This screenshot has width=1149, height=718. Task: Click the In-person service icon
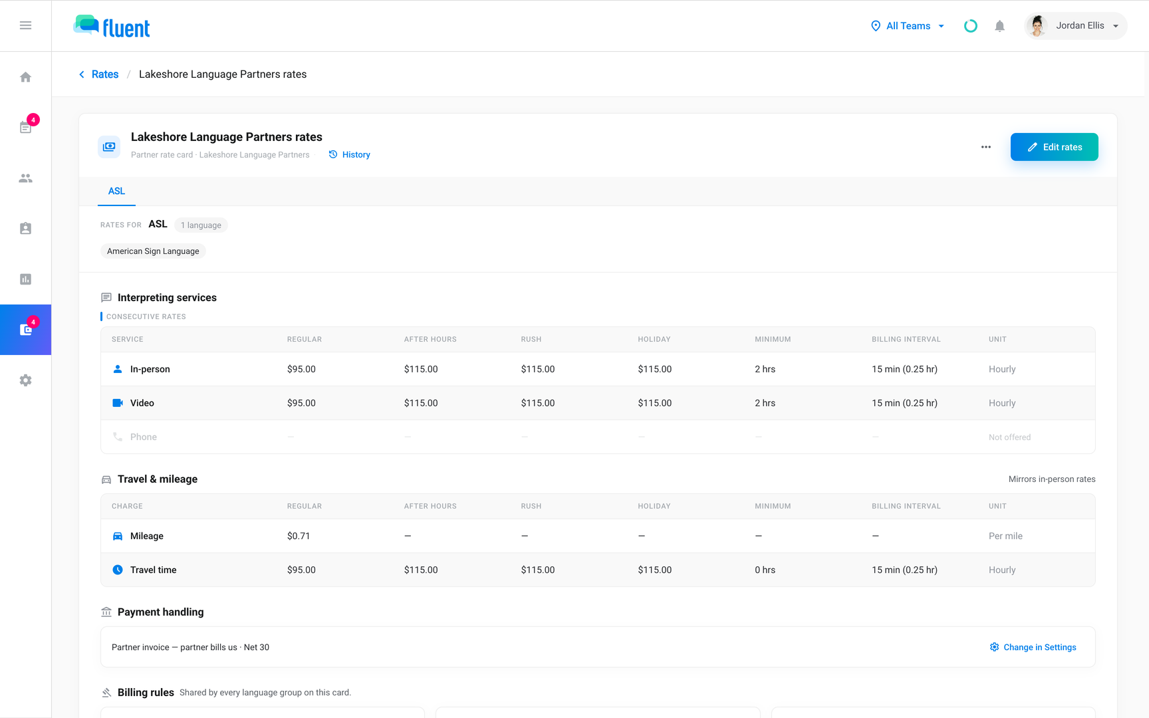tap(118, 369)
